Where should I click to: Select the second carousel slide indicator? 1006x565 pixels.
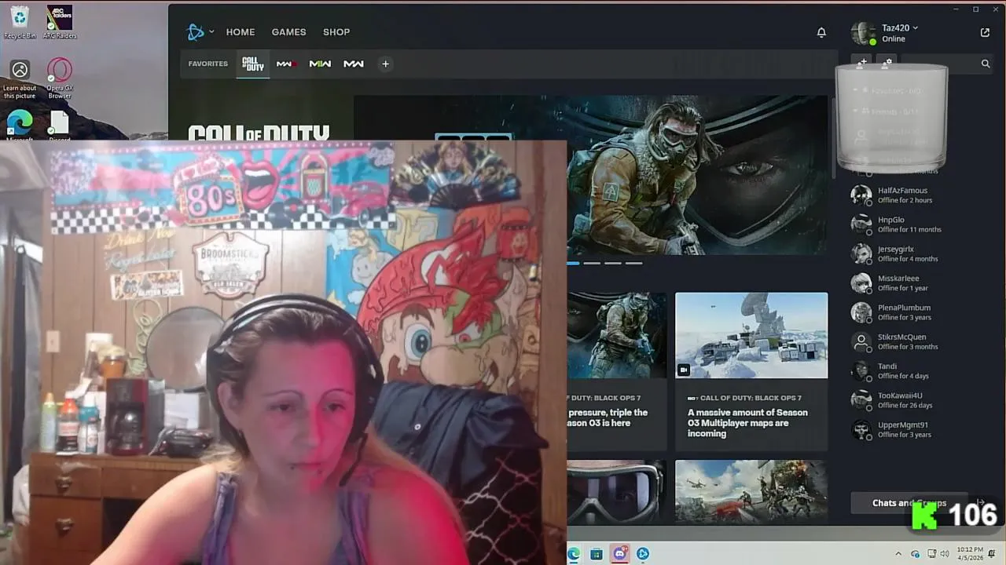[x=592, y=263]
